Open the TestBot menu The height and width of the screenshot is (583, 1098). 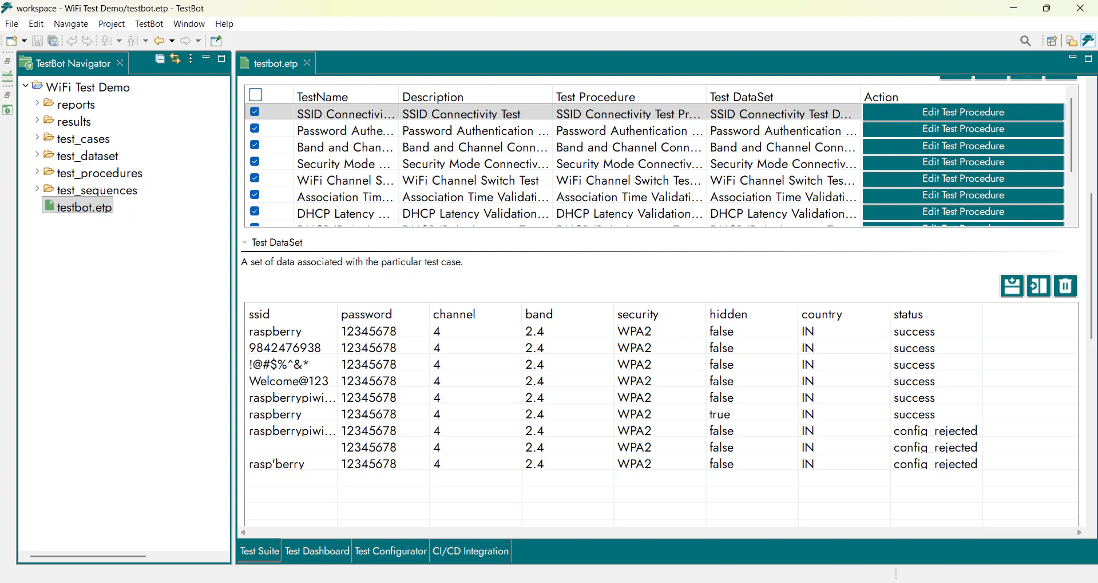[149, 24]
